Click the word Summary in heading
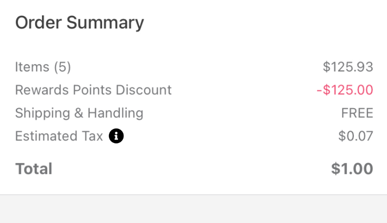387x223 pixels. coord(105,23)
